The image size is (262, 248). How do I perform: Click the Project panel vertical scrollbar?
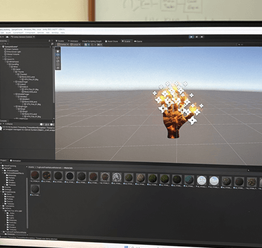coord(27,203)
